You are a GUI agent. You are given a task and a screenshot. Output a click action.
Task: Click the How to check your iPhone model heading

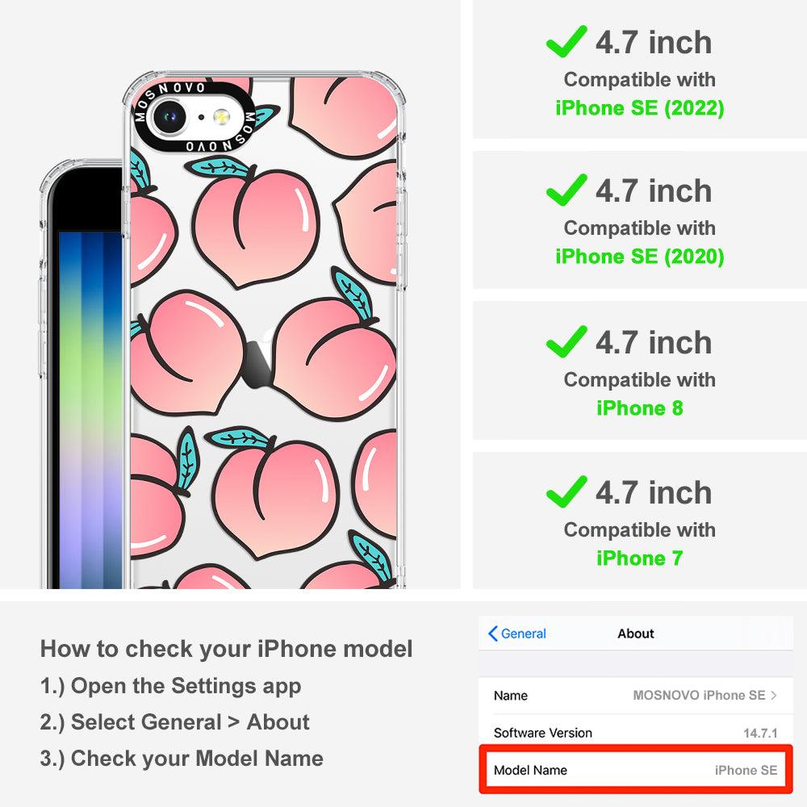tap(227, 649)
